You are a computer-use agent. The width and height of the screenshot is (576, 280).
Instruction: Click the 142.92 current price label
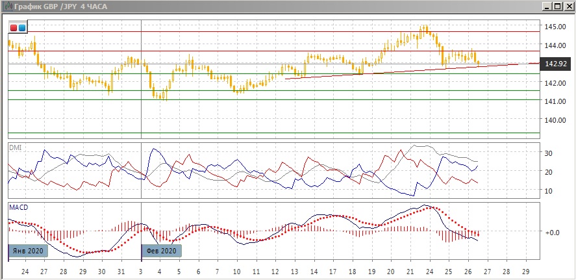(x=557, y=64)
